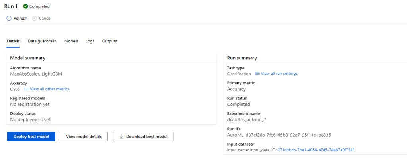Select the Models tab
The height and width of the screenshot is (166, 407).
pos(71,41)
